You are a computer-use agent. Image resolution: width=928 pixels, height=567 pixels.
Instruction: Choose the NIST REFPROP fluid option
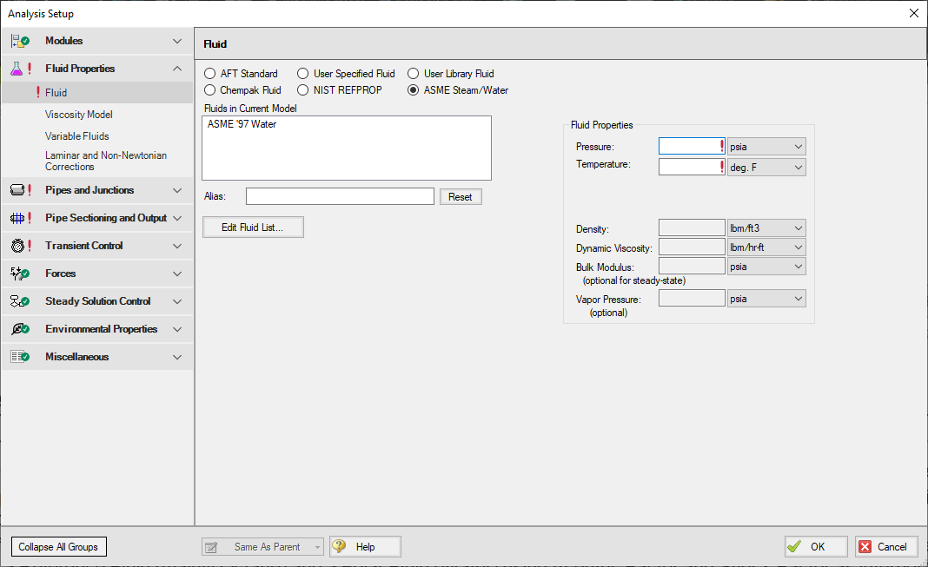303,89
